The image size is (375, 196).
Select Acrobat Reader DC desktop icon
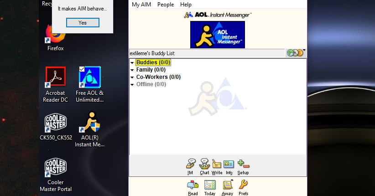56,85
